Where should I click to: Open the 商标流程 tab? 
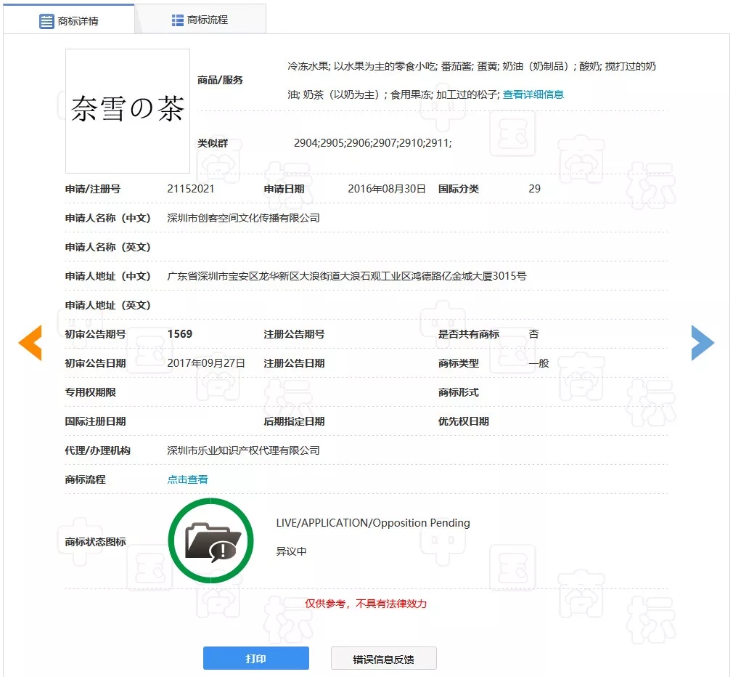[207, 20]
